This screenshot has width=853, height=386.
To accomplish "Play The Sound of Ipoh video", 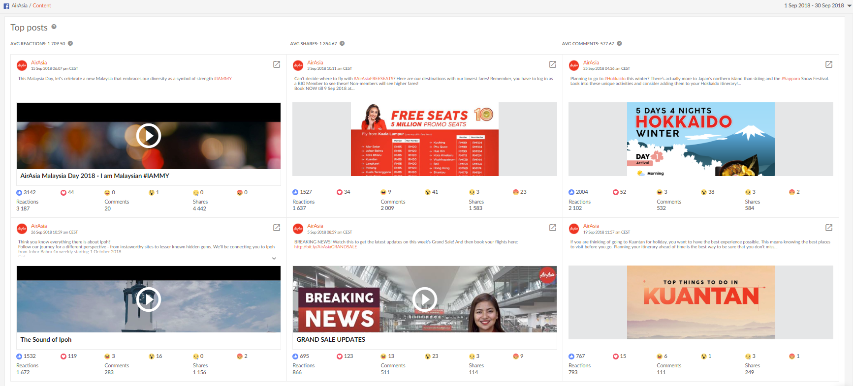I will pyautogui.click(x=149, y=299).
